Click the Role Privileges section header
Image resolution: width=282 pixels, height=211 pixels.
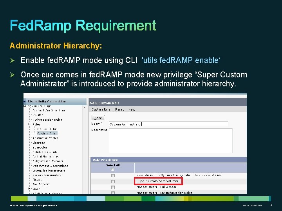(105, 160)
